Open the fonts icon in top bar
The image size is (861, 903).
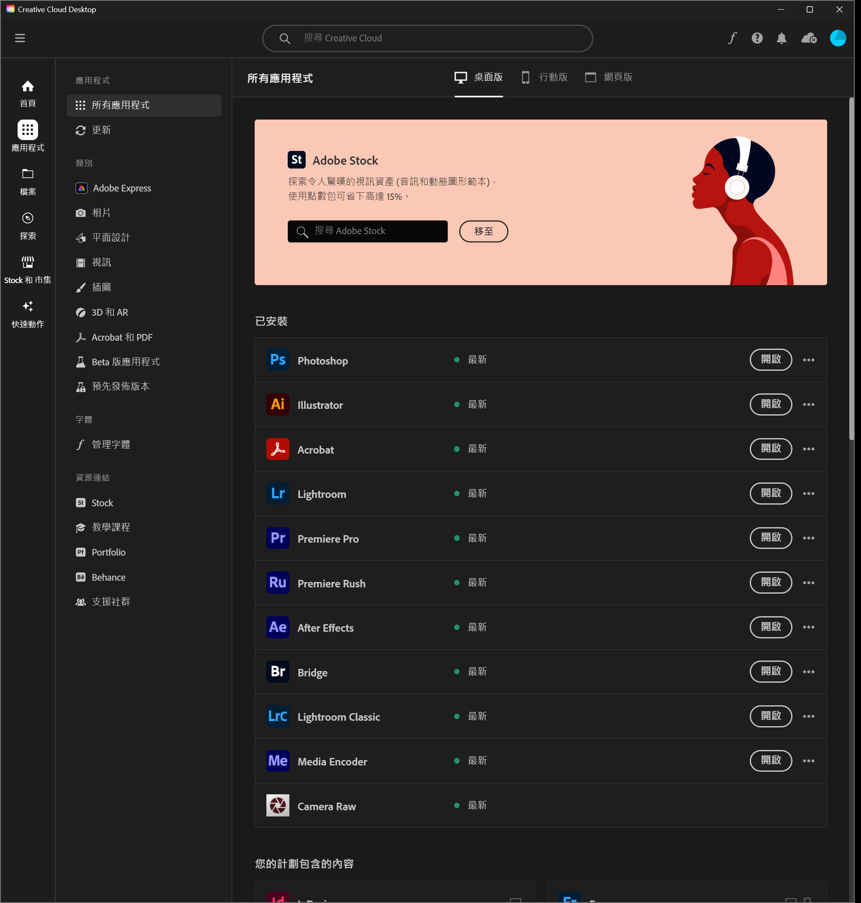click(732, 38)
